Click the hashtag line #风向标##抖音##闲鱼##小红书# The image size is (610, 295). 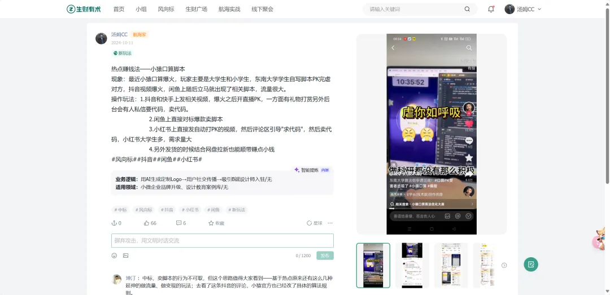(156, 160)
